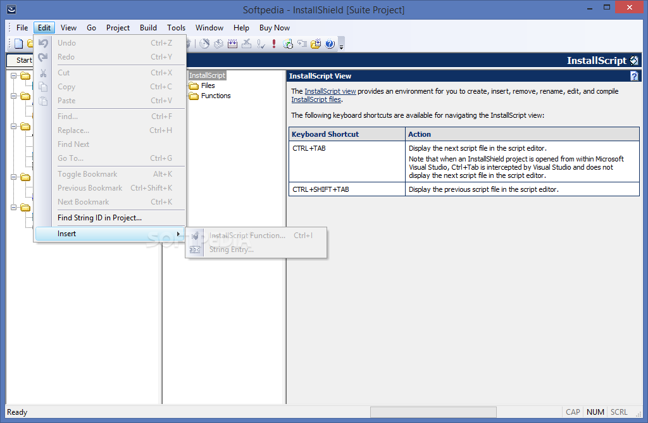Collapse the bottommost folder node in left tree
The image size is (648, 423).
point(14,207)
